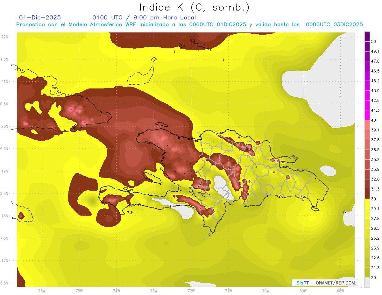The width and height of the screenshot is (382, 295).
Task: Pick the magenta swatch between 40 and 41.3
Action: click(x=367, y=115)
